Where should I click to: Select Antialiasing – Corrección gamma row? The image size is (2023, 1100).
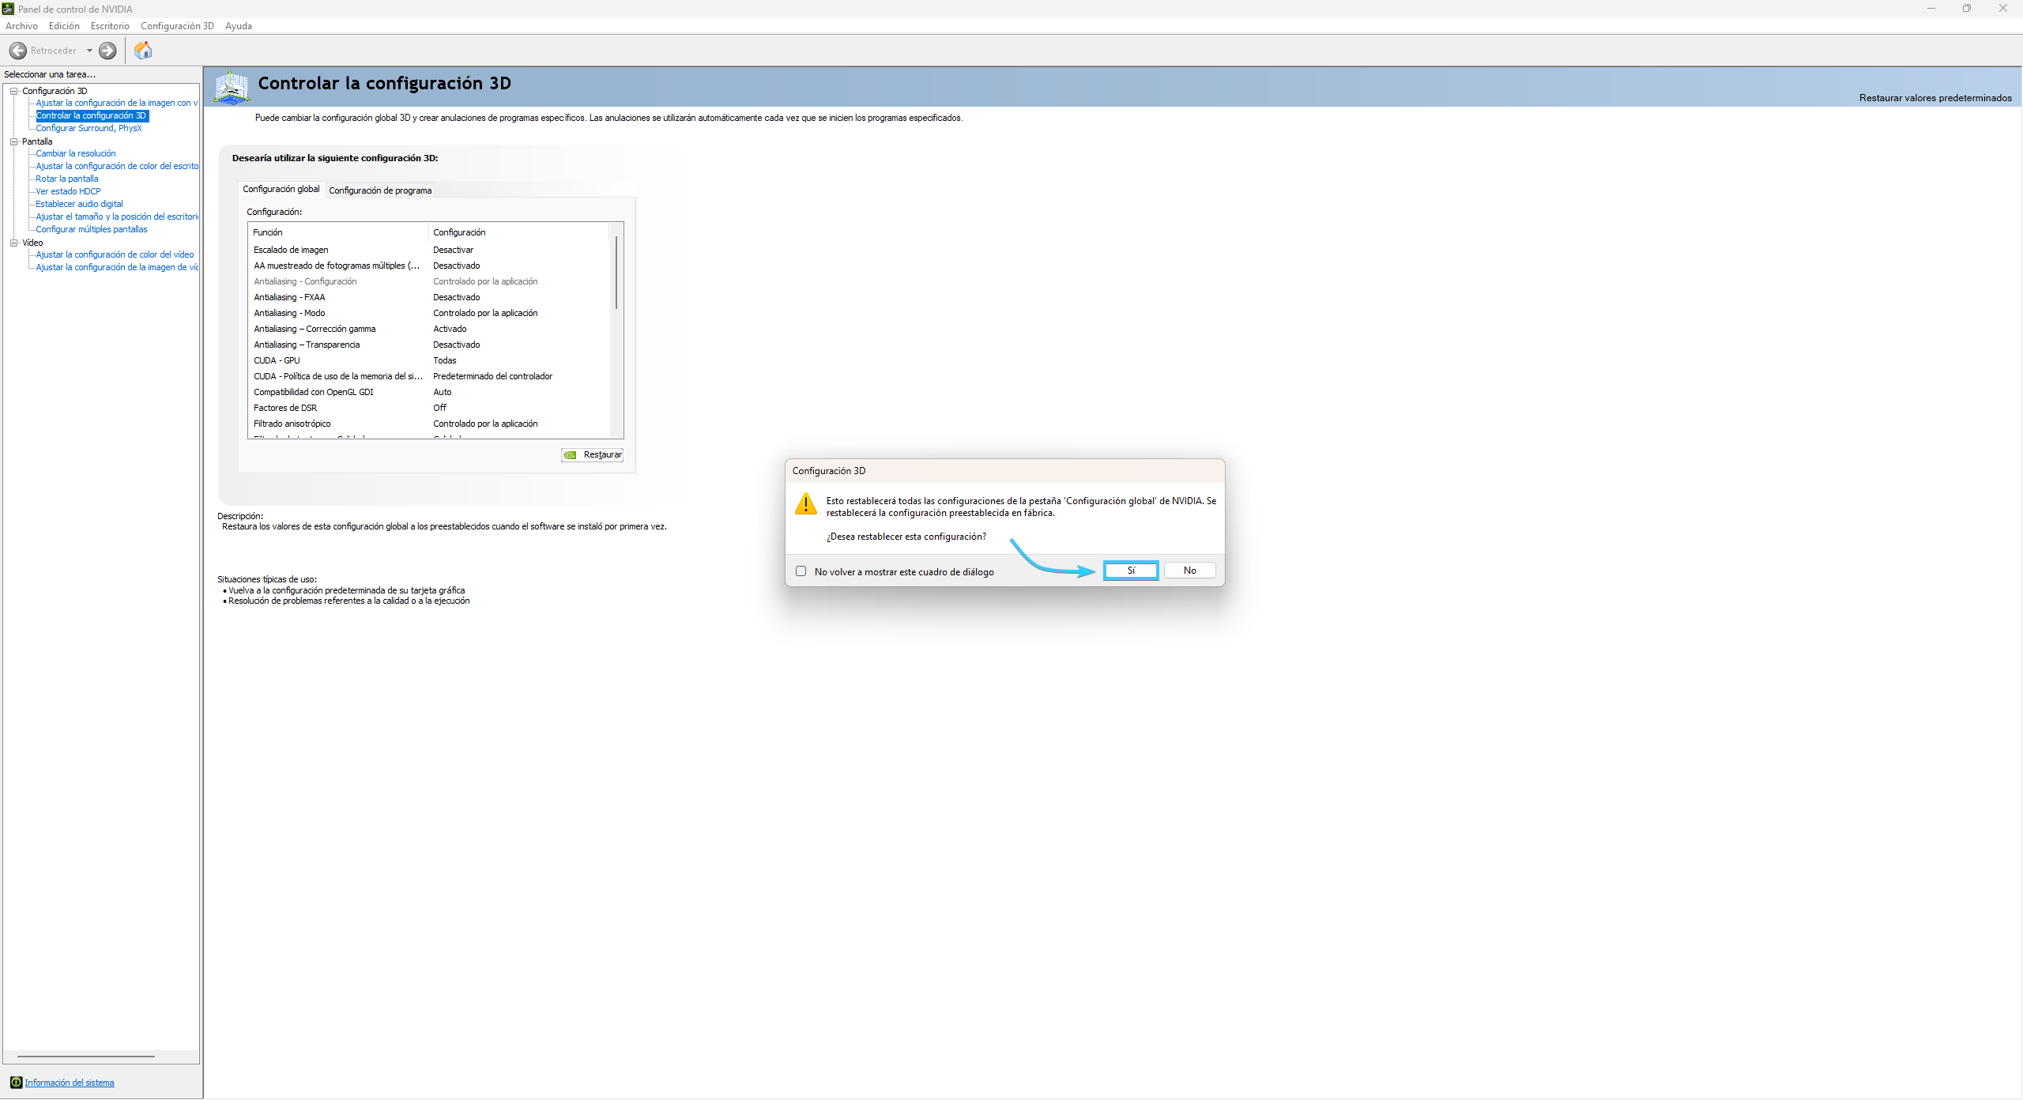click(430, 329)
